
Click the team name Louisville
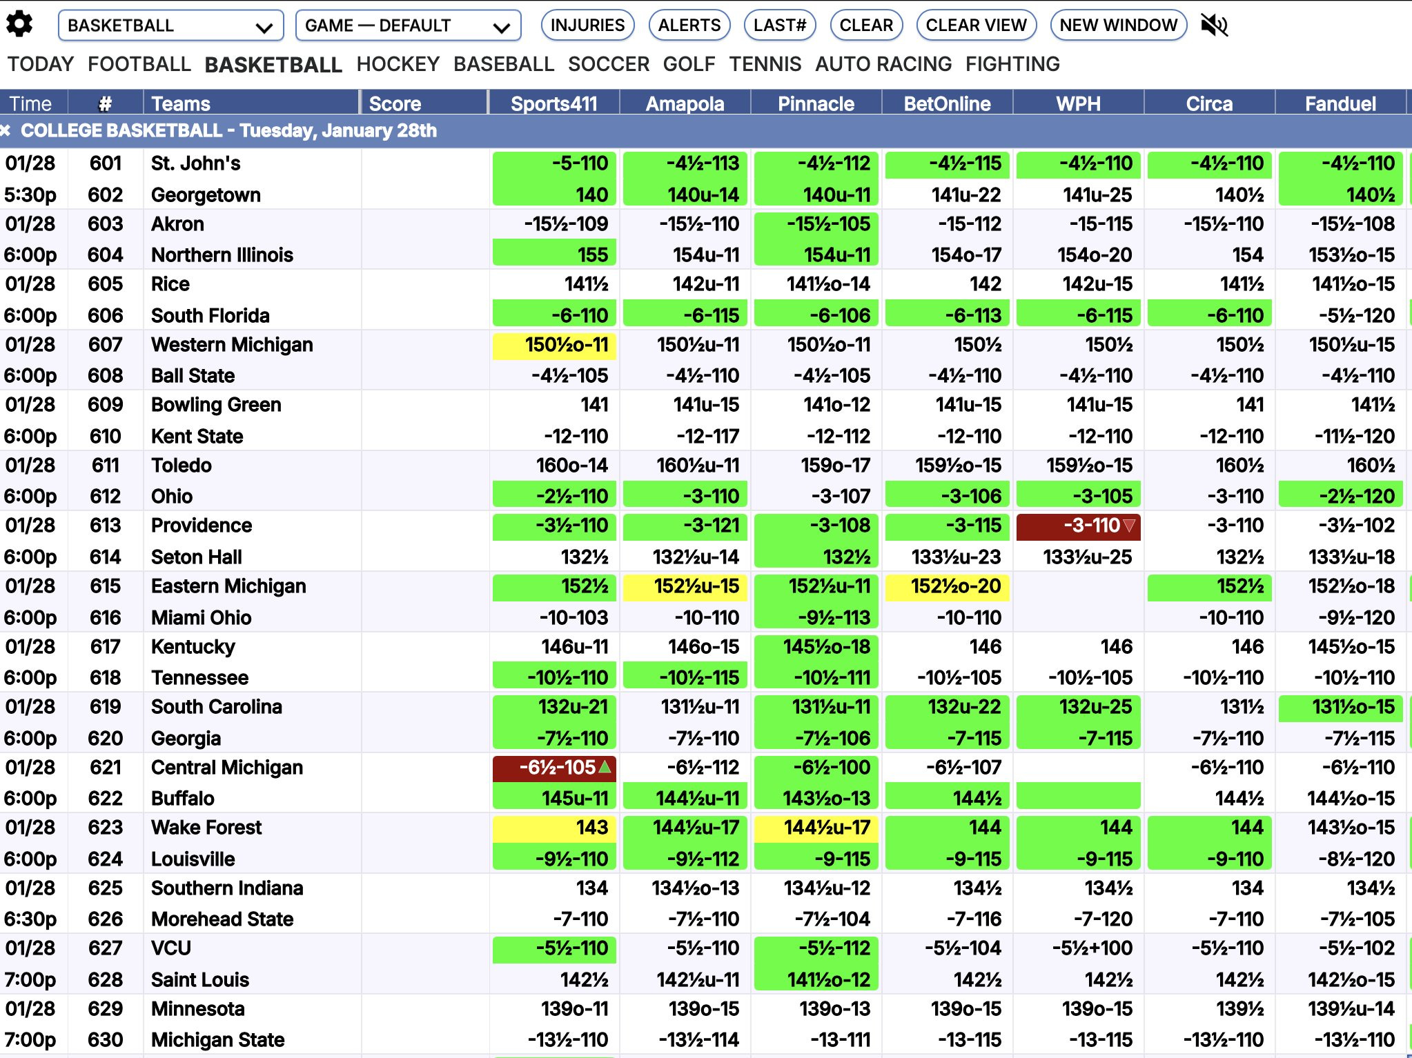tap(193, 859)
